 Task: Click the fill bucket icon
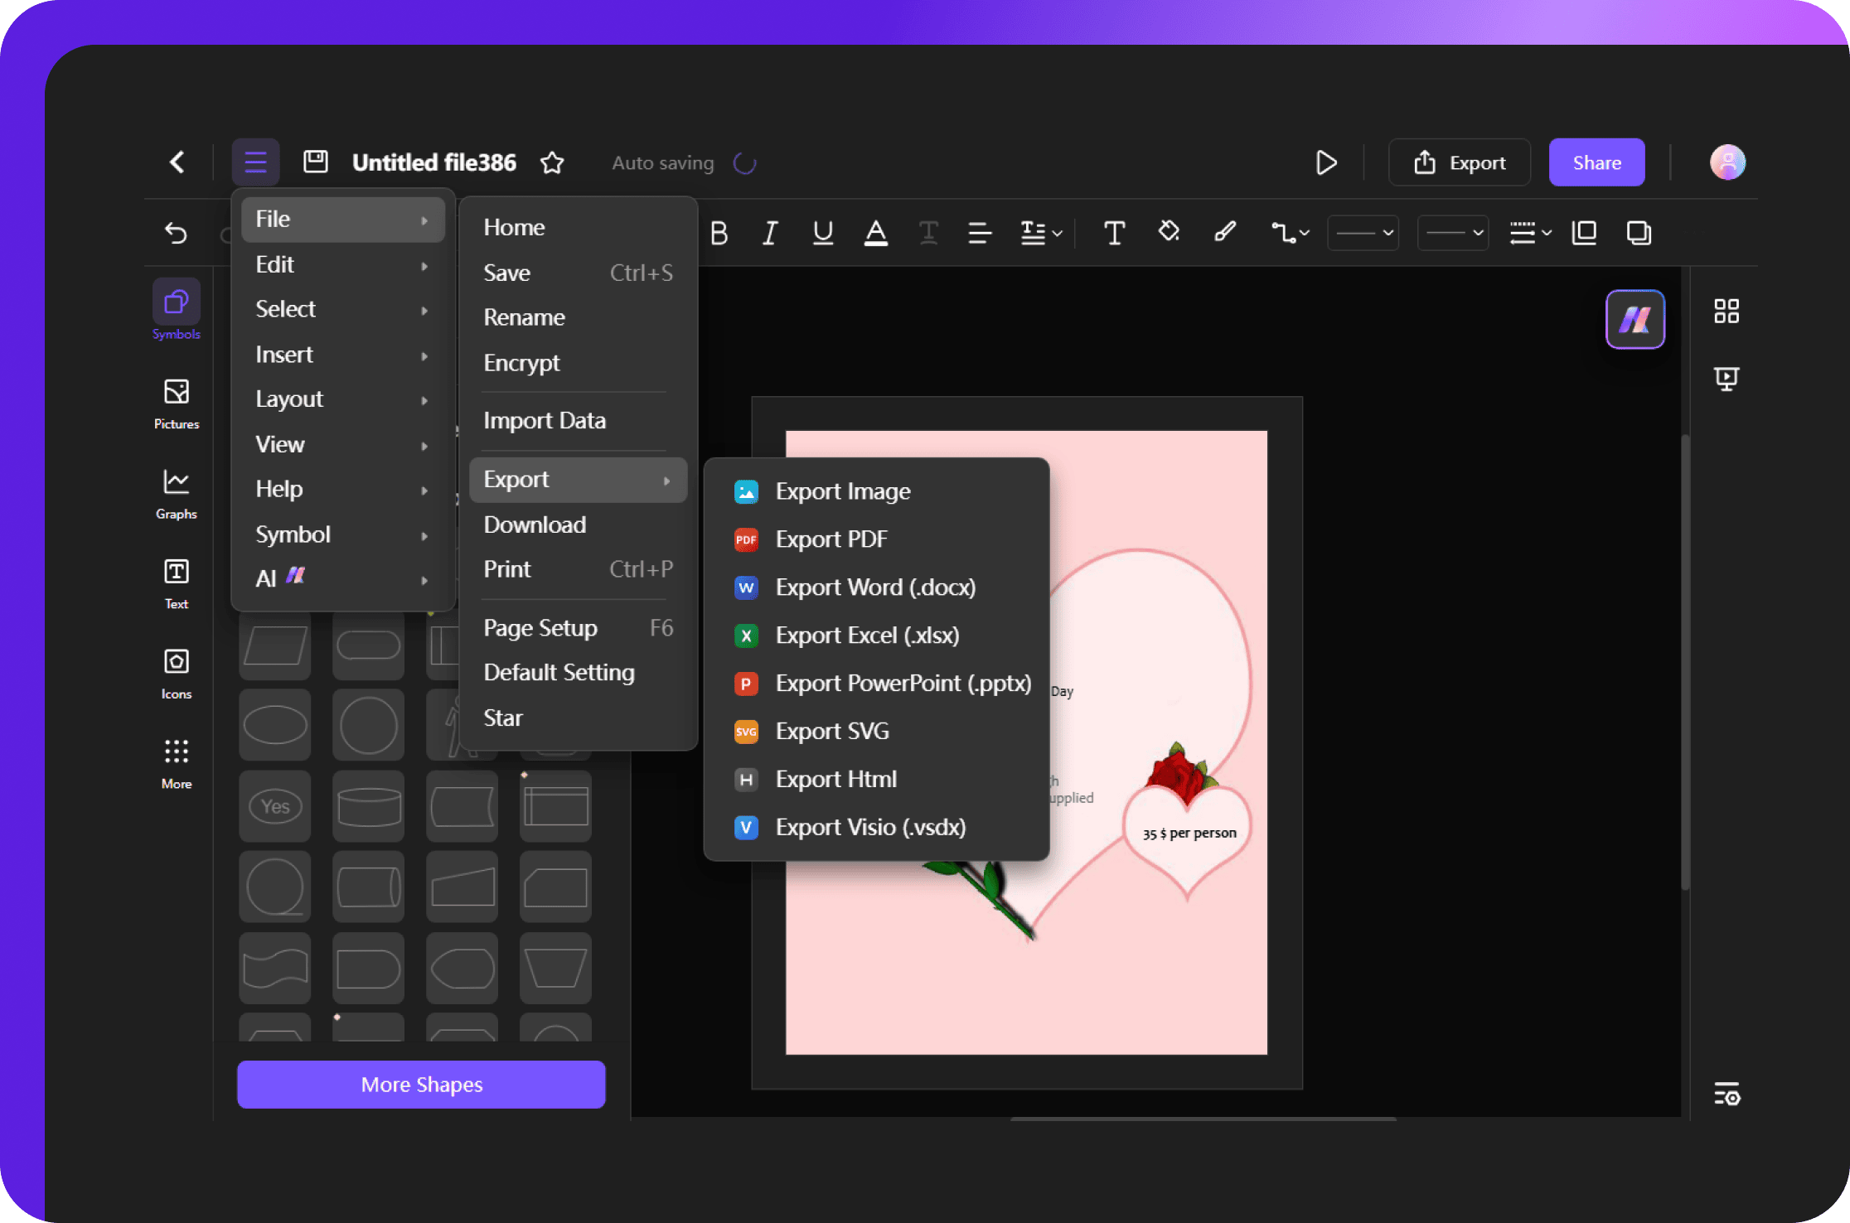point(1170,232)
